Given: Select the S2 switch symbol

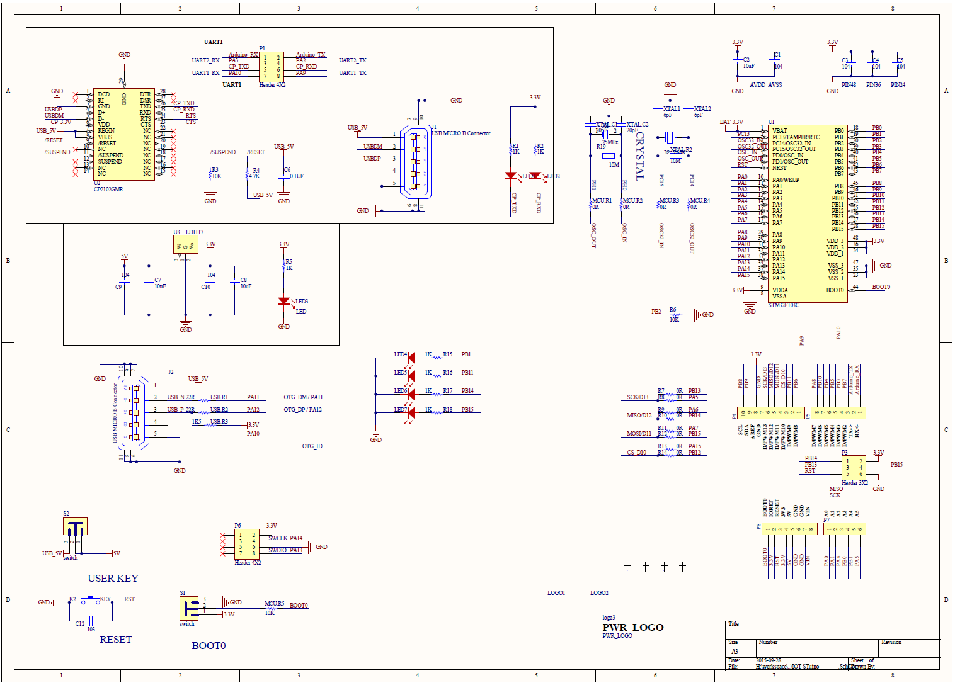Looking at the screenshot, I should tap(75, 526).
